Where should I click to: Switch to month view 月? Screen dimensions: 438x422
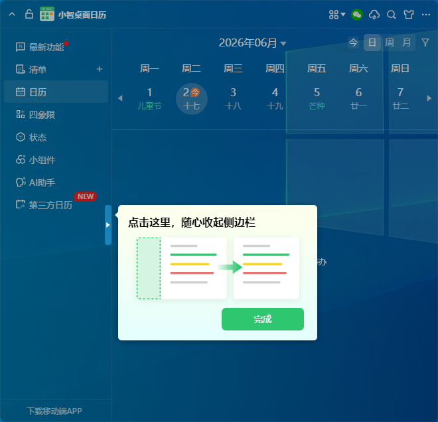tap(406, 42)
